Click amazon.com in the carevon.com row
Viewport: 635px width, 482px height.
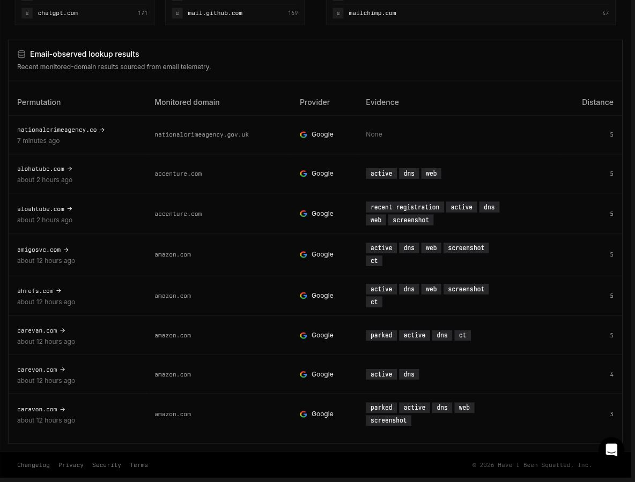pyautogui.click(x=173, y=374)
